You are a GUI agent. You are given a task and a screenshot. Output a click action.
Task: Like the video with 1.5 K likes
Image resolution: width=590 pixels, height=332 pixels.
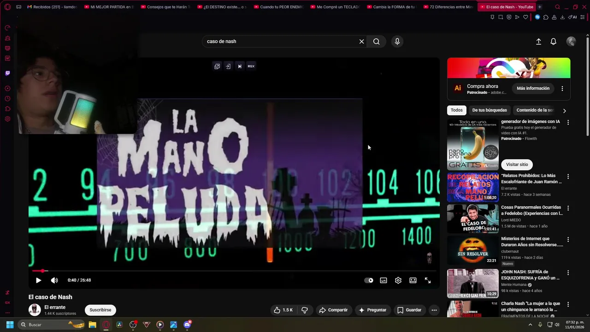point(283,310)
